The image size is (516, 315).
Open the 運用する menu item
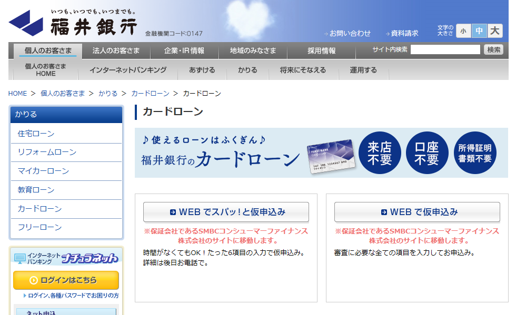point(363,70)
